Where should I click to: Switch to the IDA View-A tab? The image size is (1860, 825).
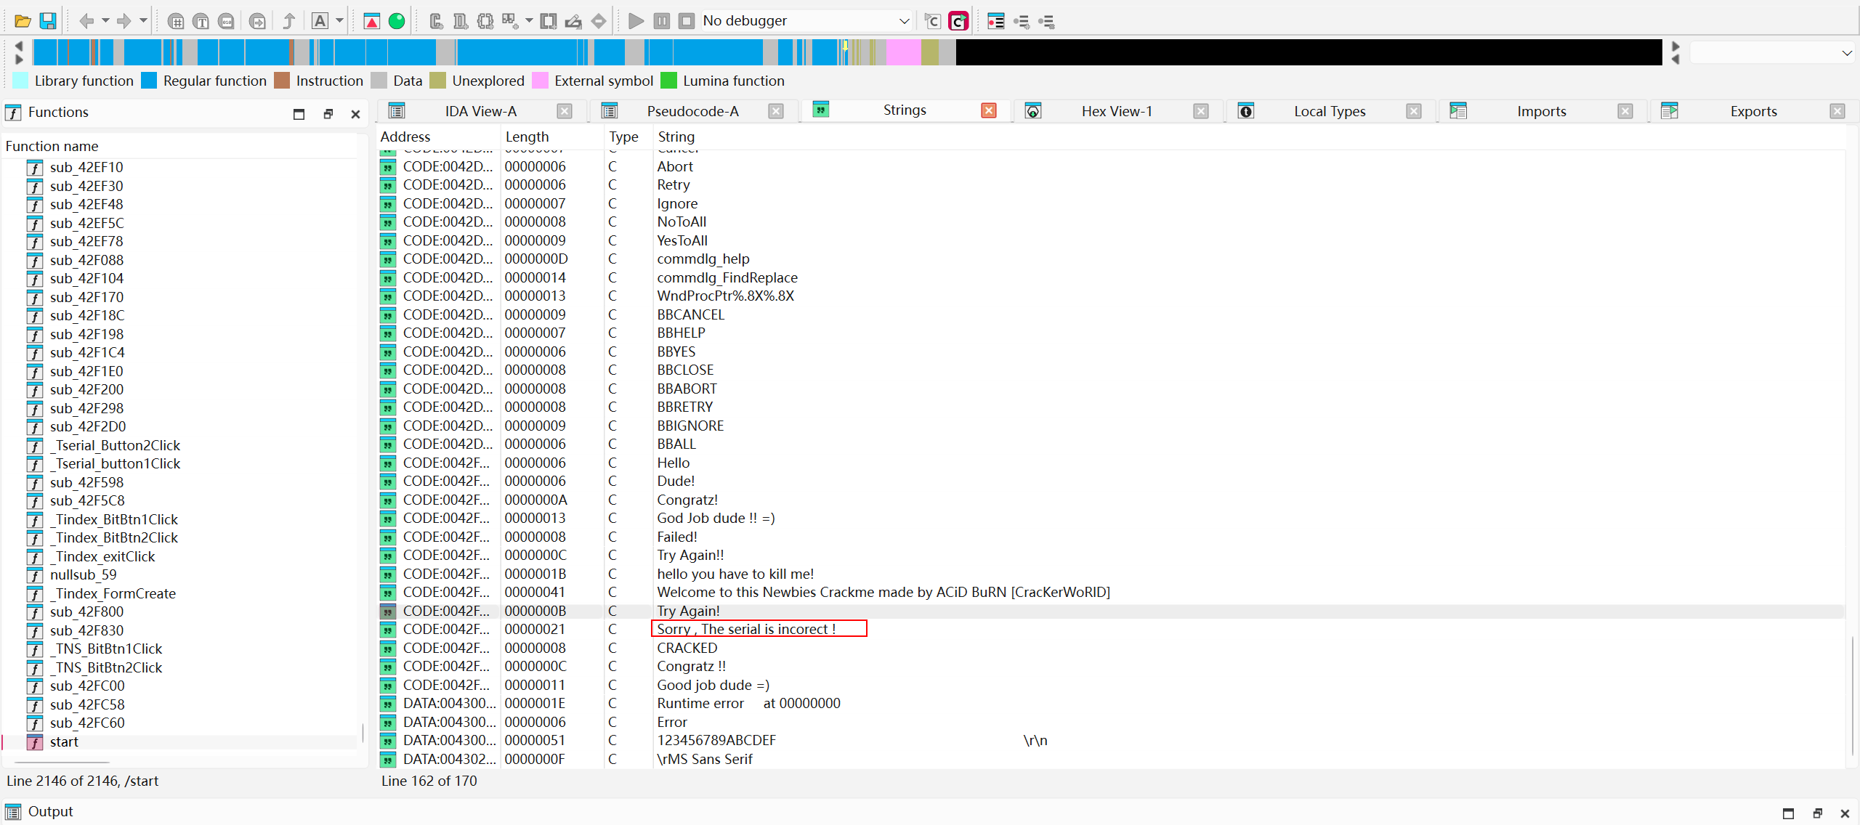coord(480,111)
